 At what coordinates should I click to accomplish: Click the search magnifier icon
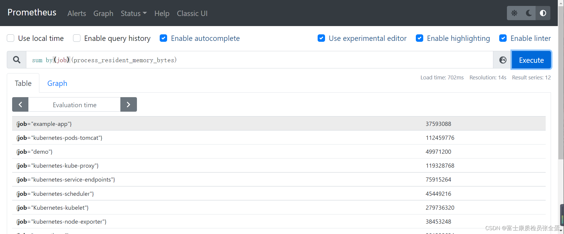(x=17, y=60)
